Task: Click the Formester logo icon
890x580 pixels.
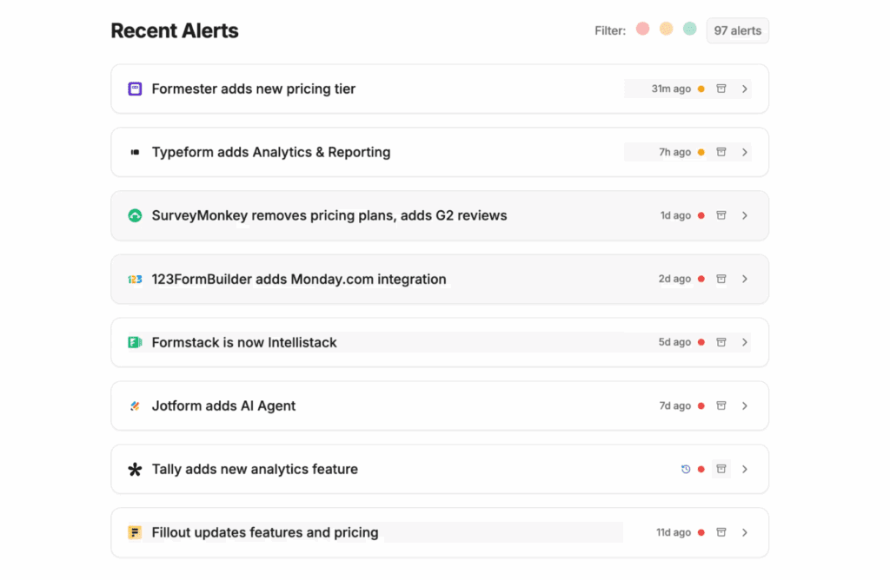Action: coord(135,89)
